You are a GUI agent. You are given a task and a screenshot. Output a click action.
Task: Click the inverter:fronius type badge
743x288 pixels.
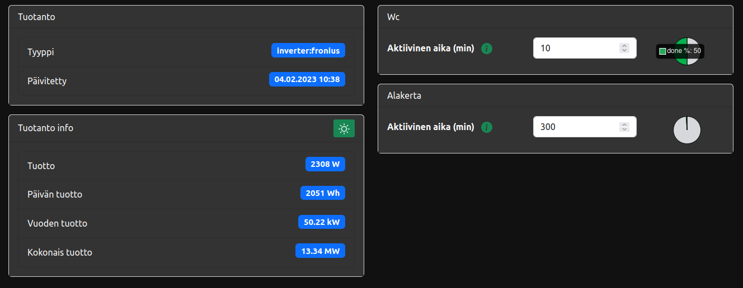coord(308,50)
